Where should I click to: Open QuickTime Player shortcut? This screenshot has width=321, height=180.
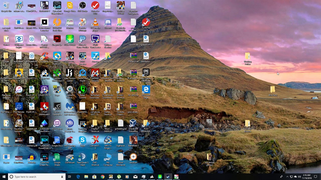[83, 75]
